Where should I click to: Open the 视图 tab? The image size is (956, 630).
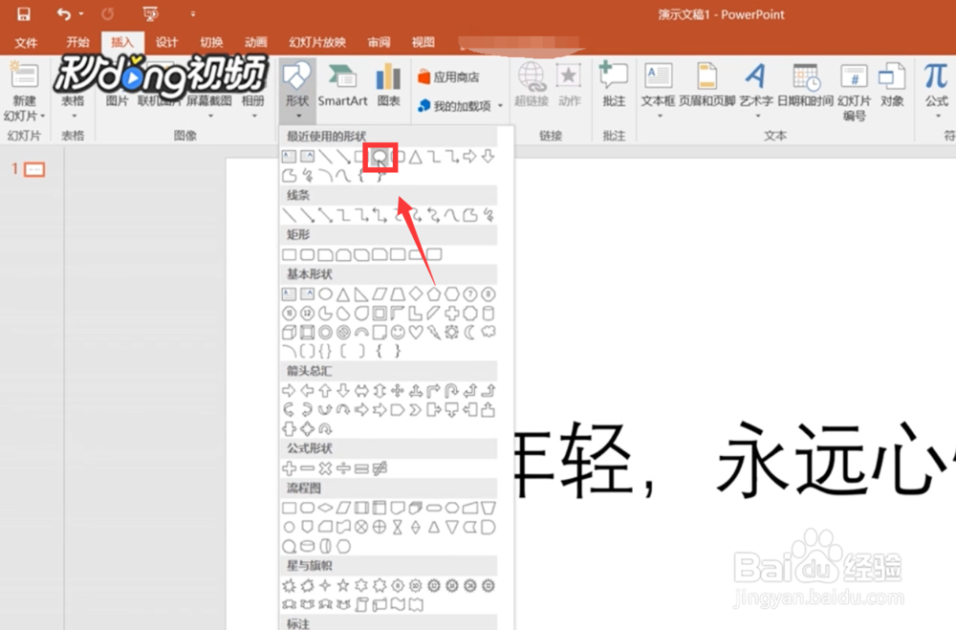pos(424,42)
